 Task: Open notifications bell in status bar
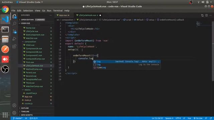[x=211, y=118]
